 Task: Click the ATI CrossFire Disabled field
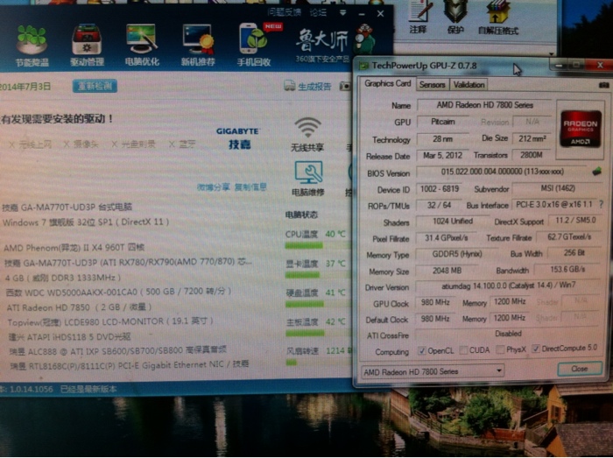pos(508,335)
